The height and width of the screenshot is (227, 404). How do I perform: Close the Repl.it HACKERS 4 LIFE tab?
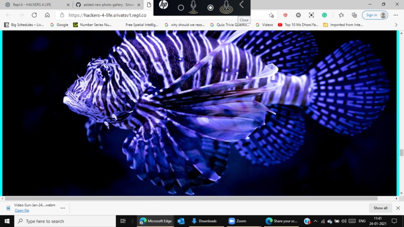(68, 5)
